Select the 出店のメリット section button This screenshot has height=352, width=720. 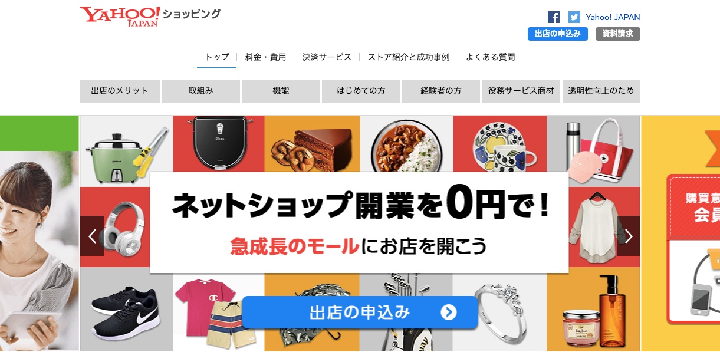(120, 91)
